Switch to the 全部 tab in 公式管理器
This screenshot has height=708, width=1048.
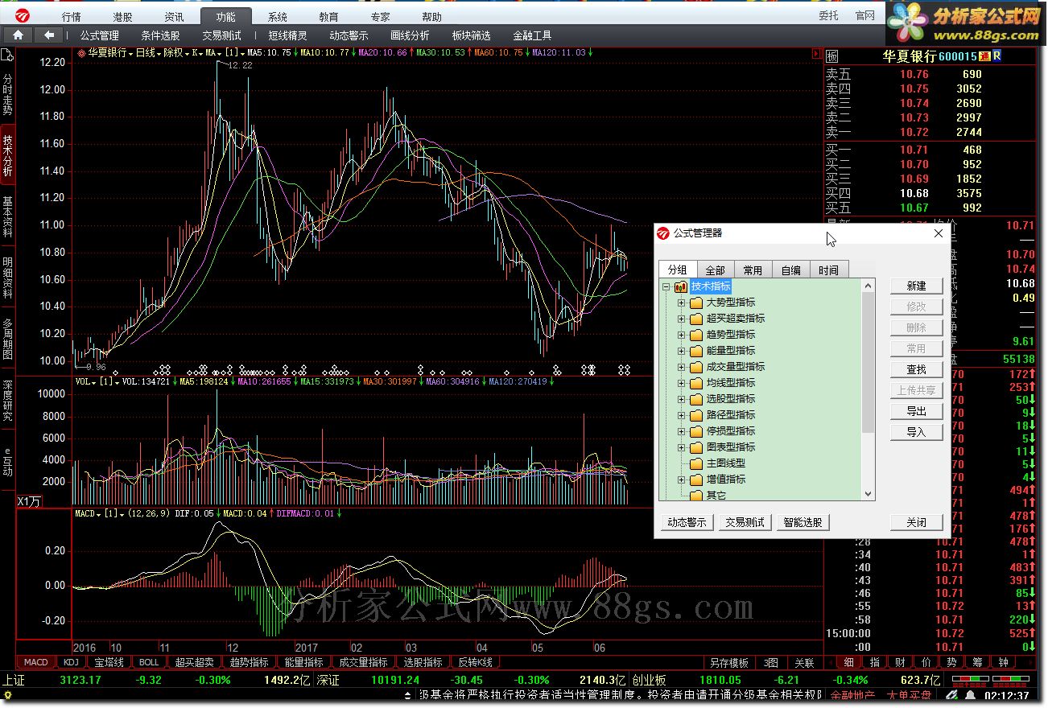pos(715,270)
